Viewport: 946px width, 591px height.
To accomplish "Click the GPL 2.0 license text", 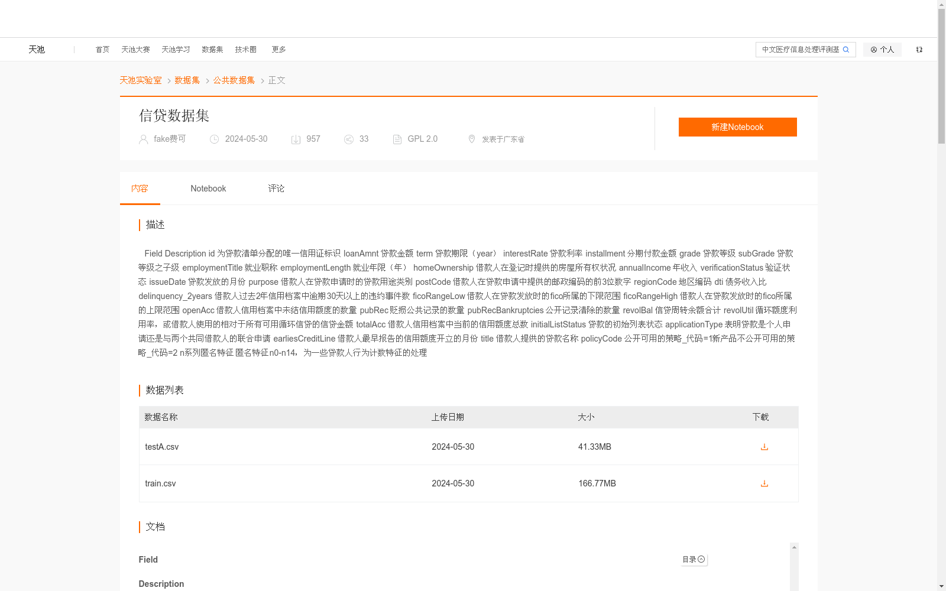I will tap(423, 139).
